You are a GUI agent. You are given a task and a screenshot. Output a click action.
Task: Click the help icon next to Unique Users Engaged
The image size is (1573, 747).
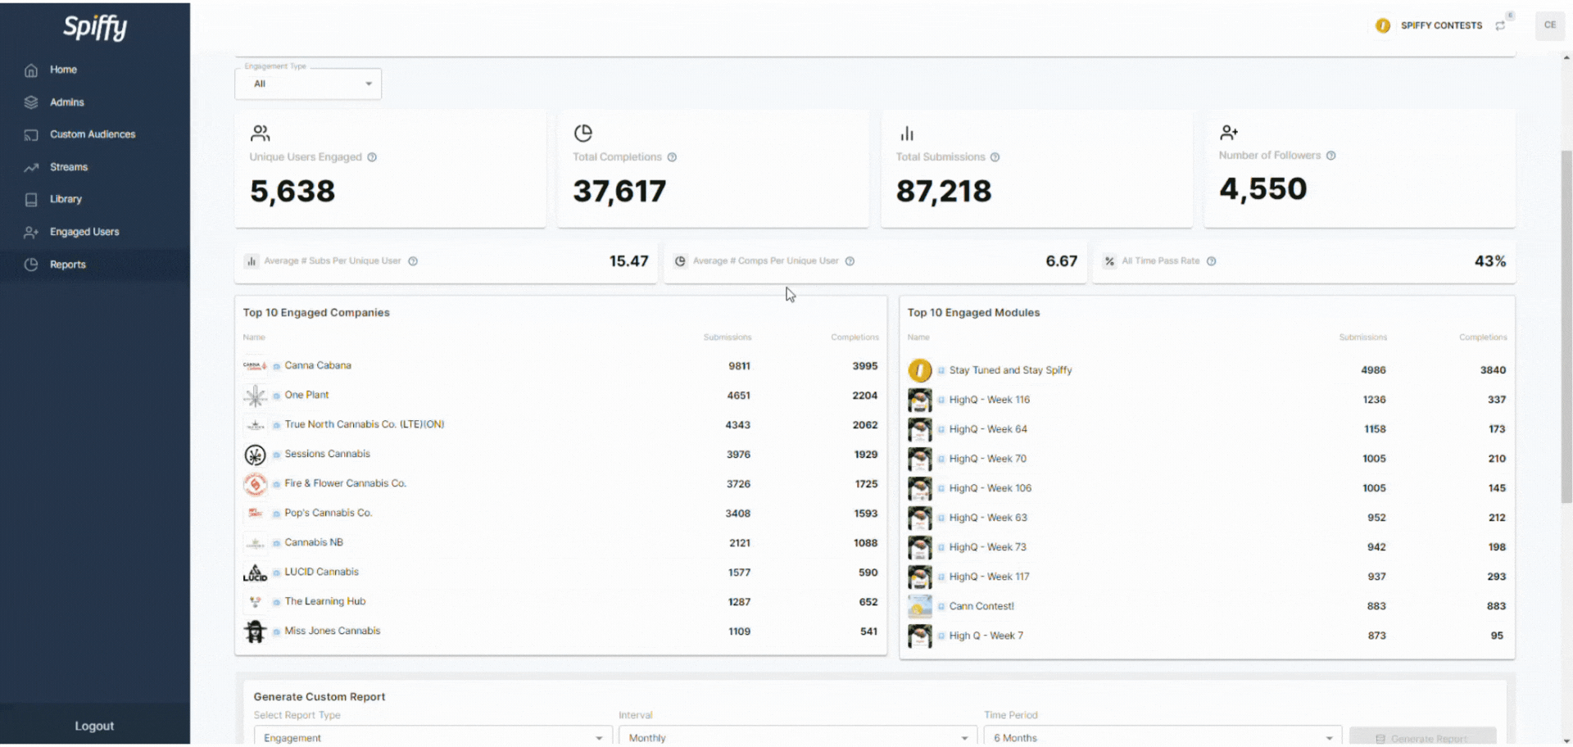tap(372, 157)
